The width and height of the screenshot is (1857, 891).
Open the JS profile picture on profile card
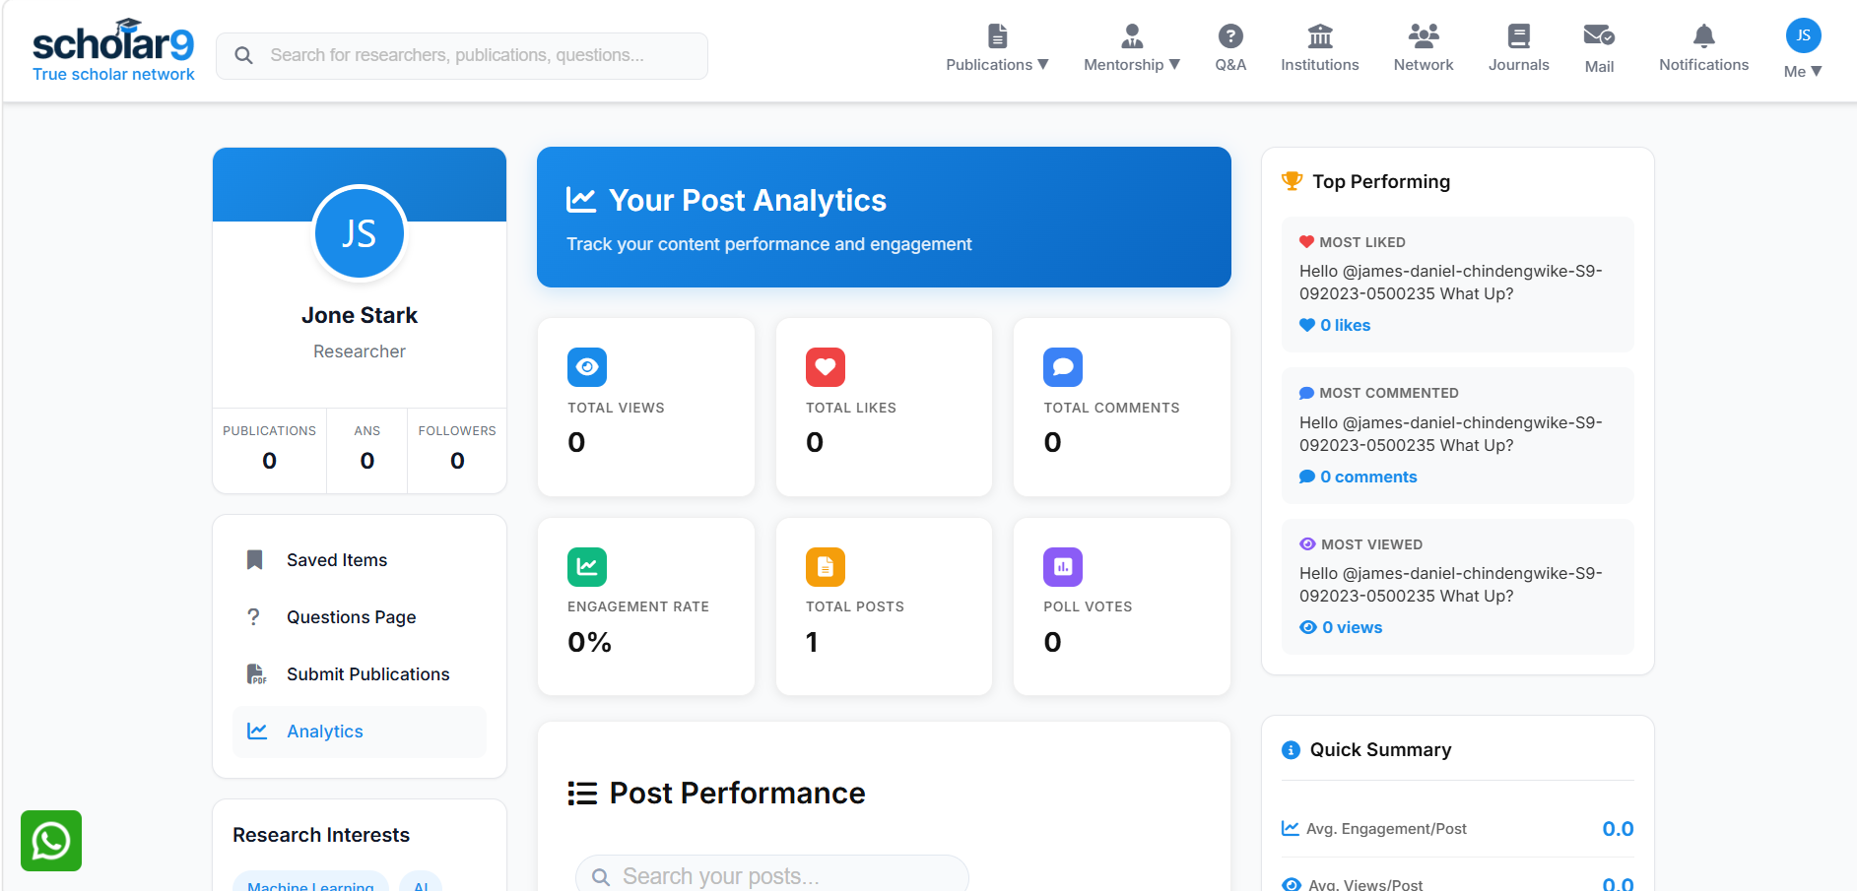point(360,233)
